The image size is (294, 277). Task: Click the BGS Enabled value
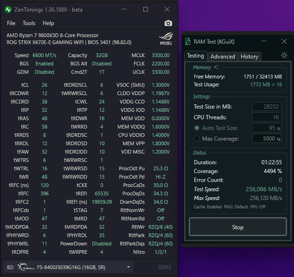45,64
